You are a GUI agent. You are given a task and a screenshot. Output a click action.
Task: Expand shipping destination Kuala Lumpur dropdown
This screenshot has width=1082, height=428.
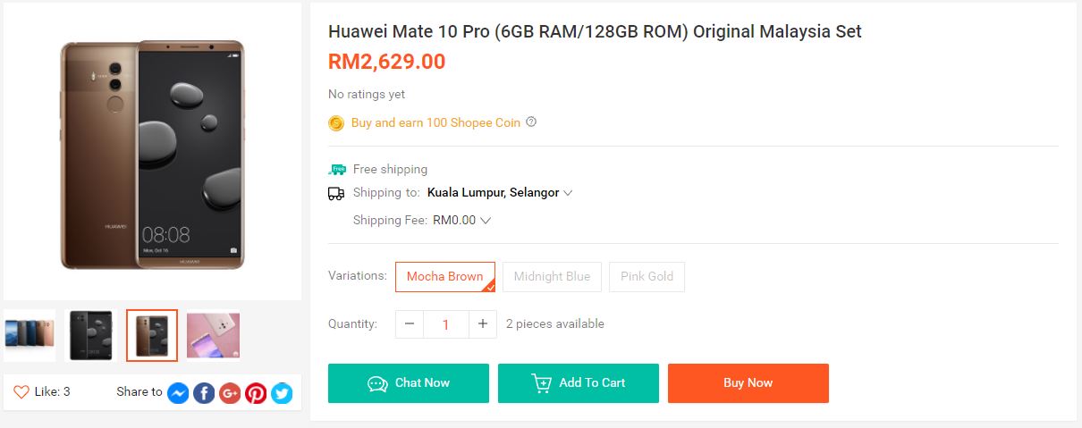[x=500, y=192]
